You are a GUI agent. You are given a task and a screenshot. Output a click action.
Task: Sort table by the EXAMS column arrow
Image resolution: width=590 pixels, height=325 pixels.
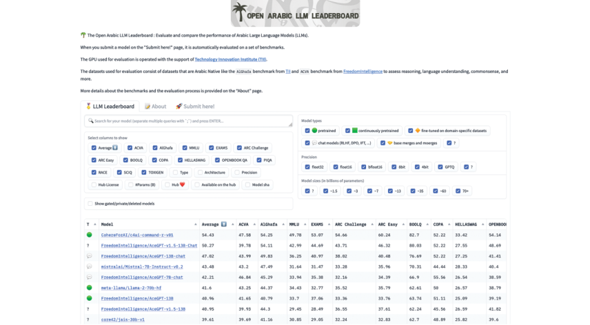point(329,224)
